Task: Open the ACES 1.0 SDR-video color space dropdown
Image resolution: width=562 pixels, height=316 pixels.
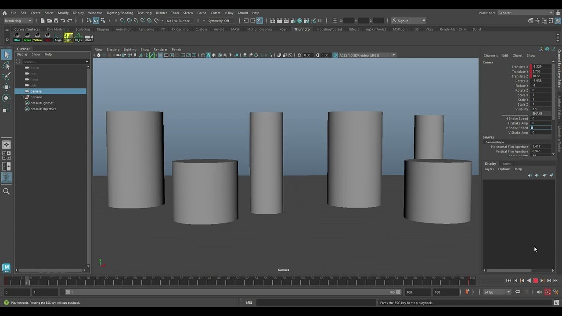Action: (367, 55)
